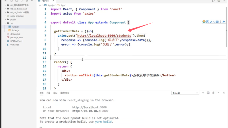The height and width of the screenshot is (128, 228).
Task: Click the IME logo icon in input toolbar
Action: (x=204, y=22)
